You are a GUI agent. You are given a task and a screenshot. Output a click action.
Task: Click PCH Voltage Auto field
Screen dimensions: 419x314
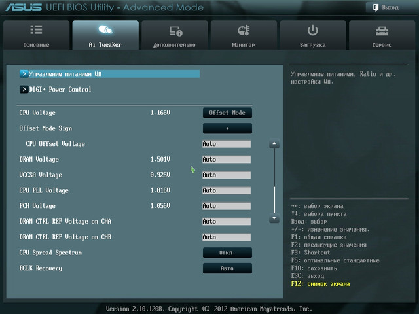click(x=227, y=206)
